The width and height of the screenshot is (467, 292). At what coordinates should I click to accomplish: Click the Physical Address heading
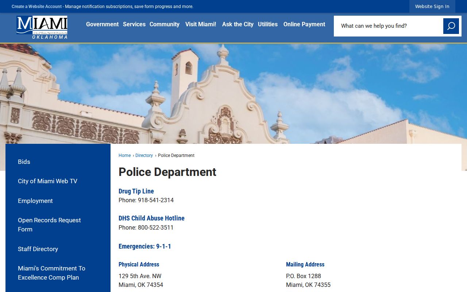point(139,265)
